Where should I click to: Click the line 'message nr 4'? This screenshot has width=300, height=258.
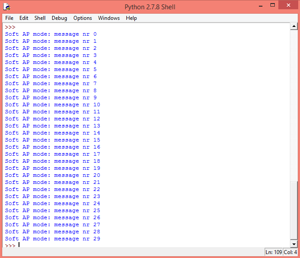(51, 63)
